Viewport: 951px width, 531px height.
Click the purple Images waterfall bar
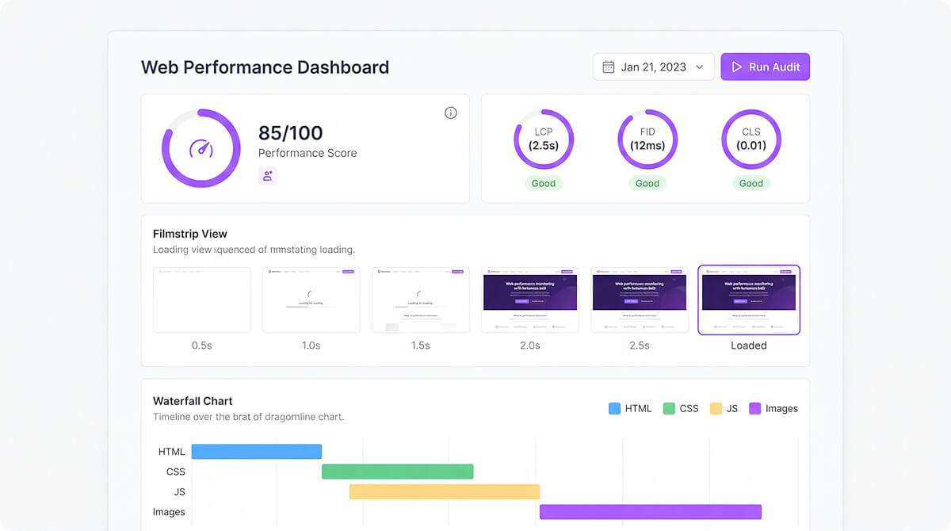point(650,512)
